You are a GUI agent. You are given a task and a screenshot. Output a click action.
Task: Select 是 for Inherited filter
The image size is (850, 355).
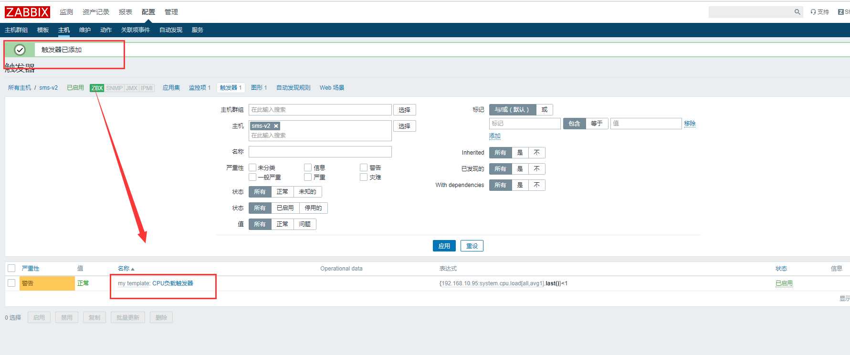(520, 153)
